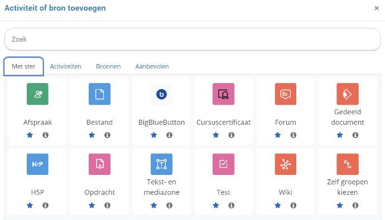Unstar the Afspraak activity
This screenshot has height=220, width=385.
pyautogui.click(x=30, y=135)
